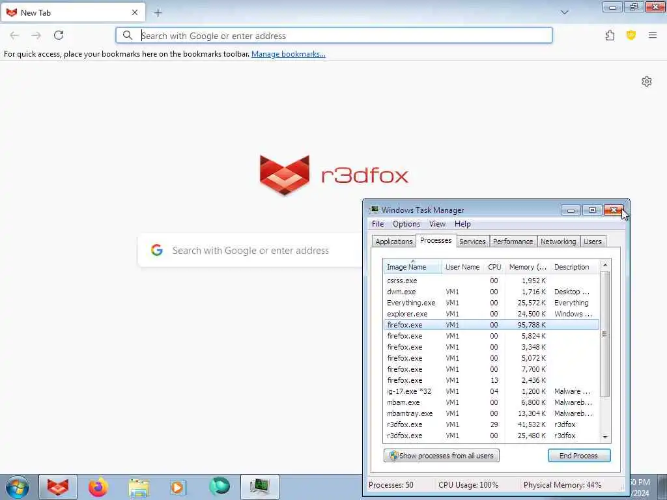Click the r3dfox logo on page
Screen dimensions: 667x500
[x=334, y=174]
